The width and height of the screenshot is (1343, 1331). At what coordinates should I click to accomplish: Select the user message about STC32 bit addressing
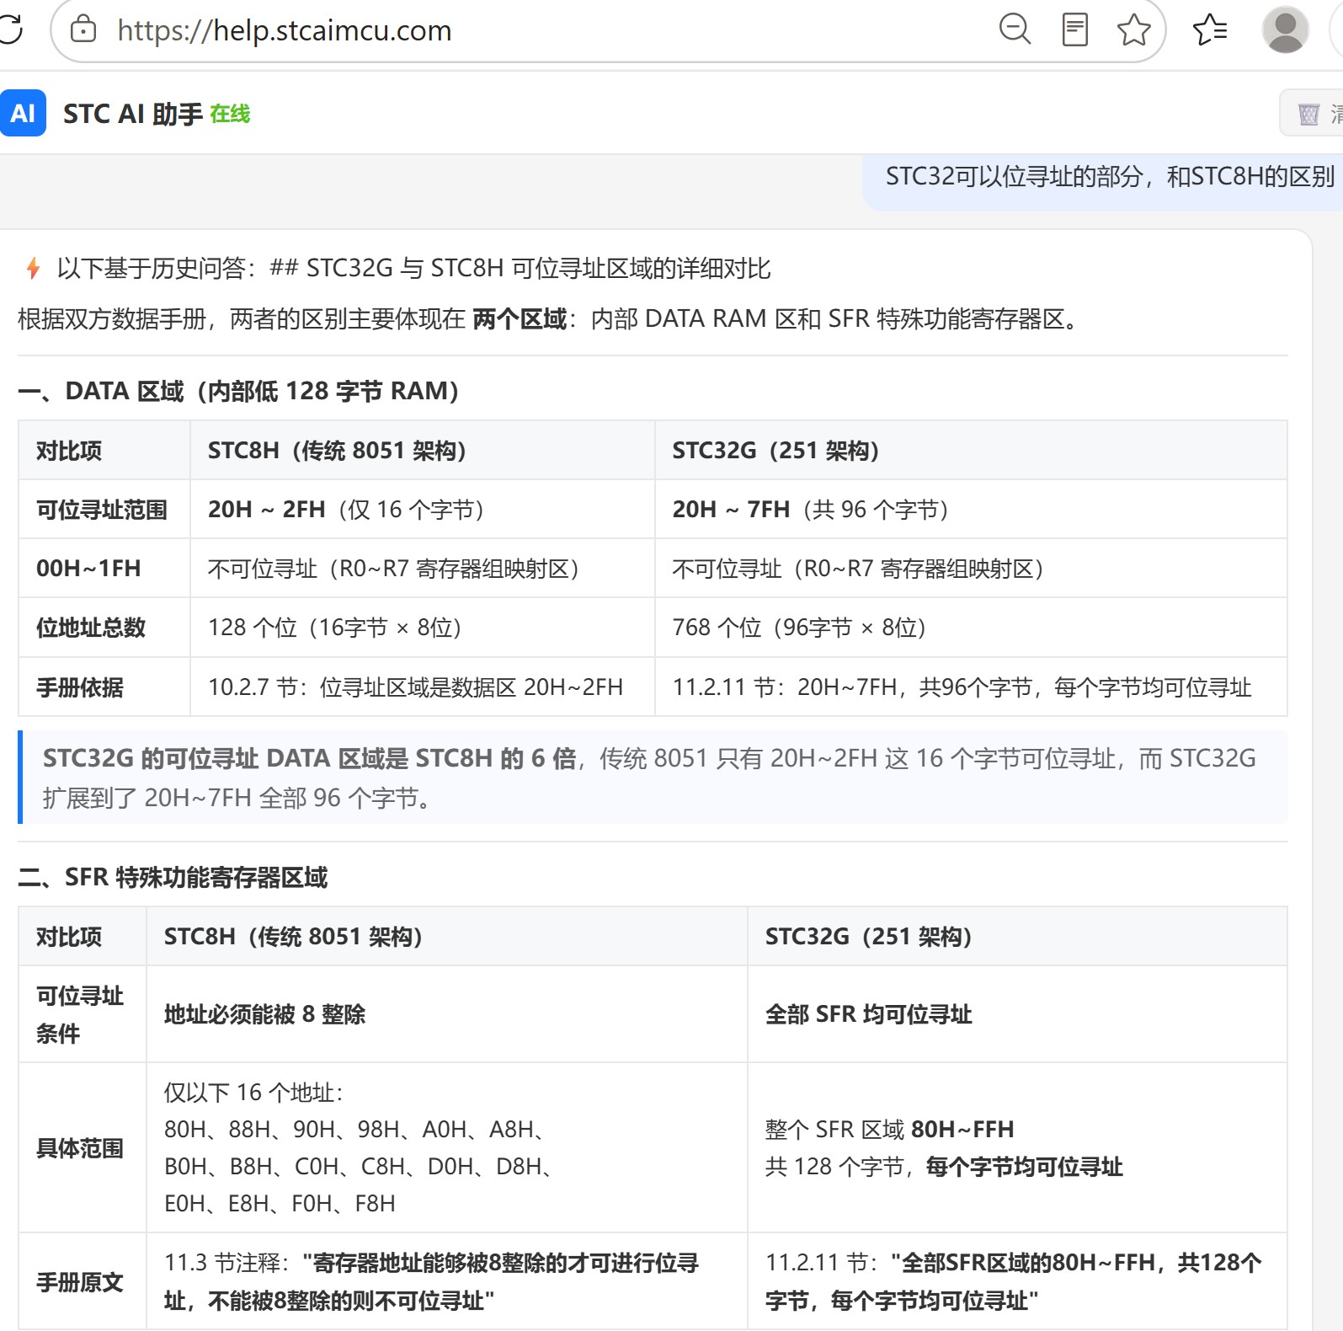point(1109,176)
